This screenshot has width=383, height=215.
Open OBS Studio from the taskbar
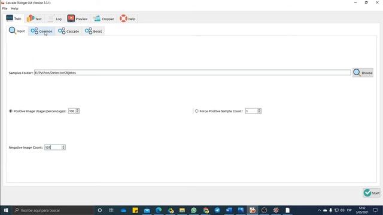tap(264, 210)
